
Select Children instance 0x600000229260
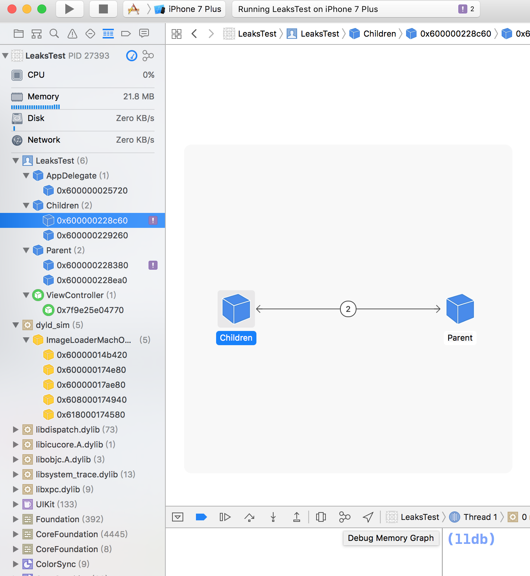coord(82,235)
